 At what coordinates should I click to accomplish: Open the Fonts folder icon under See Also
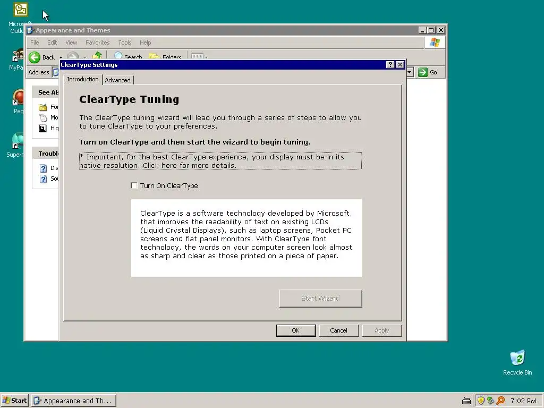(43, 107)
